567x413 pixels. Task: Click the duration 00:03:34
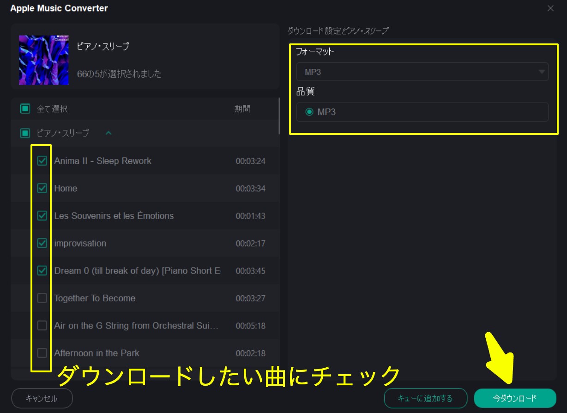coord(251,188)
